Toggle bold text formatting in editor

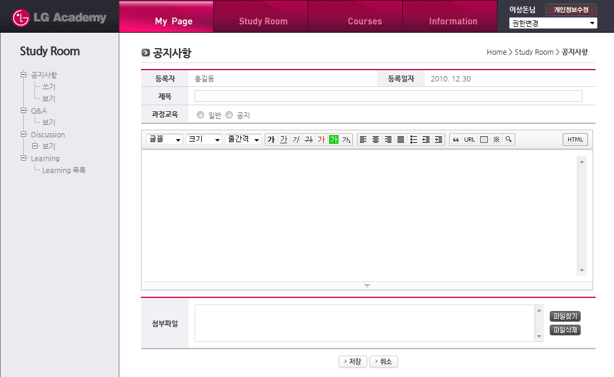(271, 139)
